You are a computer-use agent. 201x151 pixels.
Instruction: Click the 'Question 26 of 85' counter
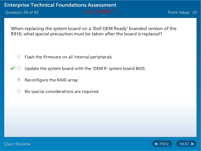[22, 12]
